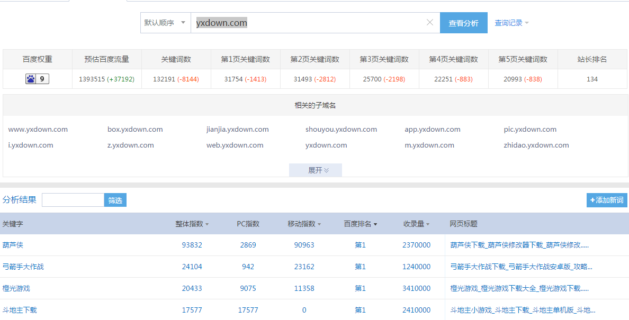This screenshot has width=629, height=320.
Task: Open subdomain shouyou.yxdown.com
Action: tap(341, 130)
